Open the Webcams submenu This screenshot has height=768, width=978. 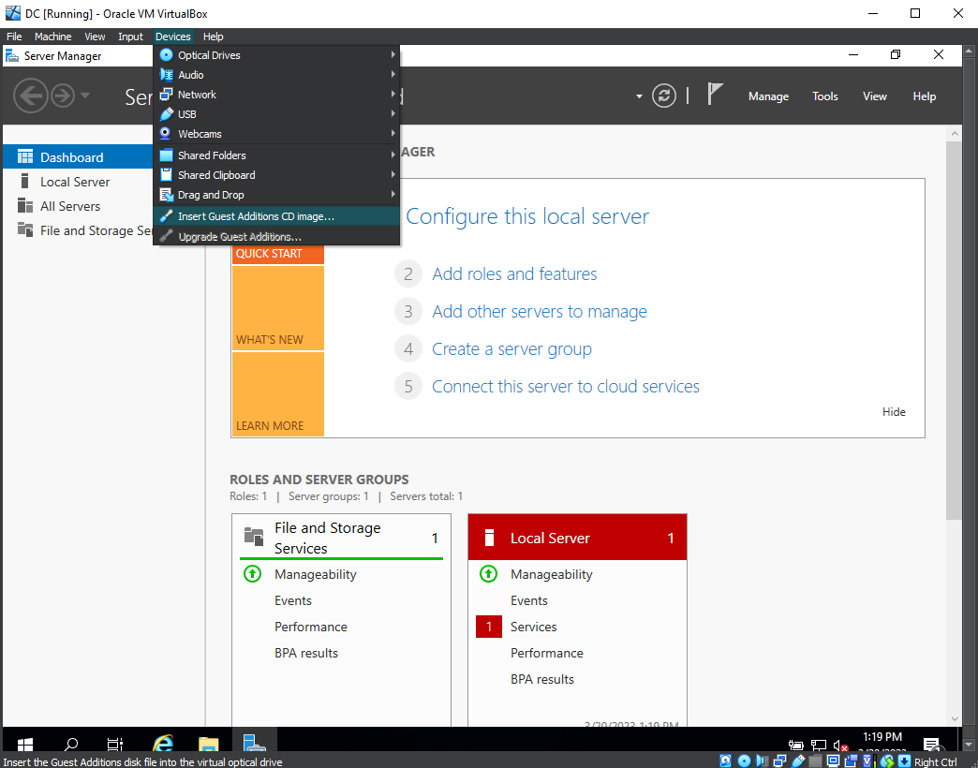tap(276, 134)
